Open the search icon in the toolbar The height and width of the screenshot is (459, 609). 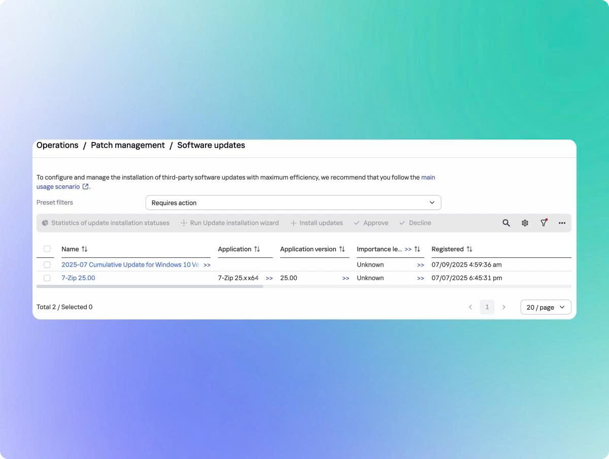(506, 223)
